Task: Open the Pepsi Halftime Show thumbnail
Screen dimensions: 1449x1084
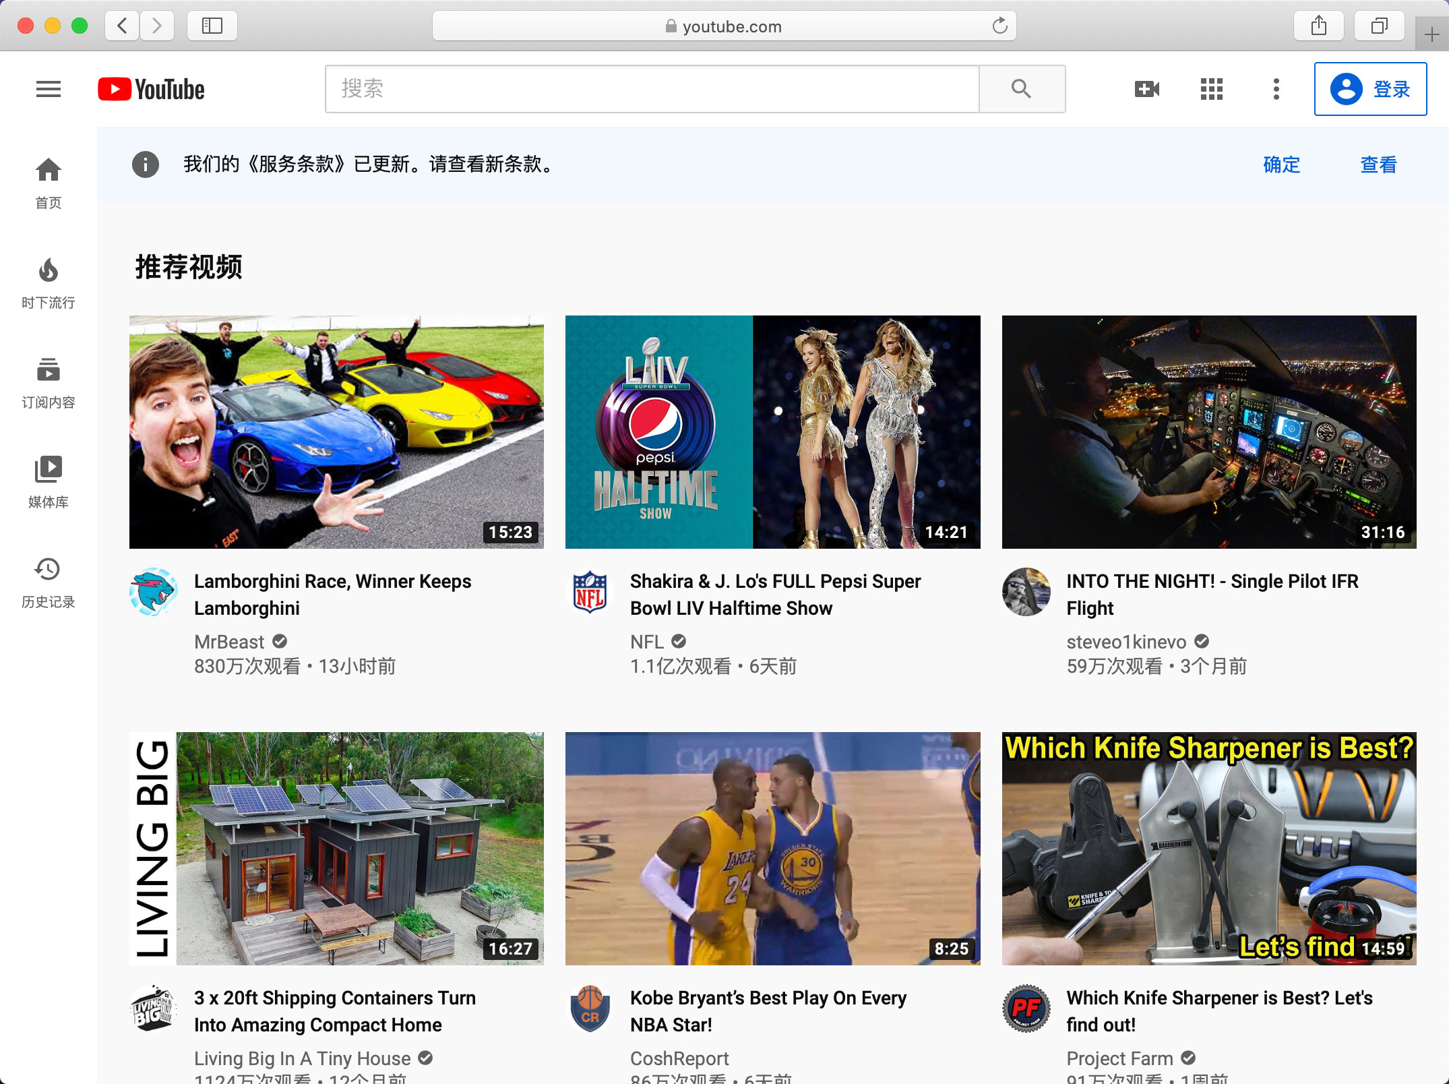Action: pyautogui.click(x=772, y=431)
